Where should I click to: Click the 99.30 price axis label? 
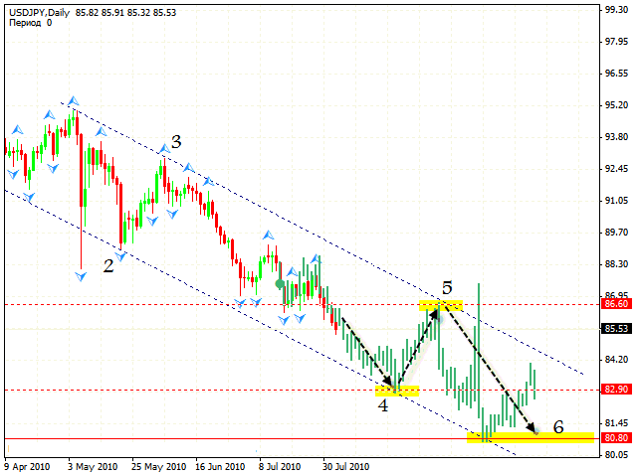coord(616,10)
